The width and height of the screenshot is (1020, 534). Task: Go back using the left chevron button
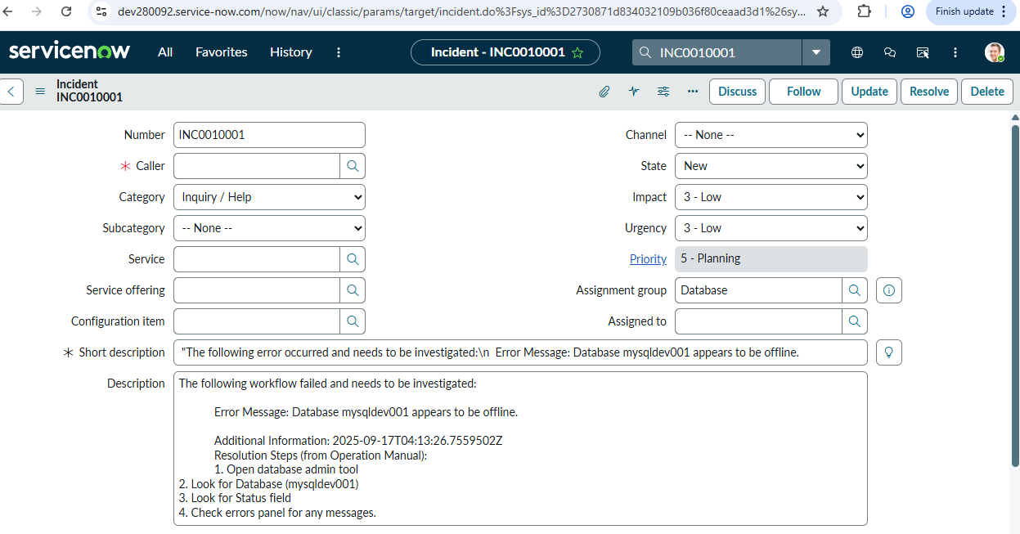pyautogui.click(x=11, y=92)
